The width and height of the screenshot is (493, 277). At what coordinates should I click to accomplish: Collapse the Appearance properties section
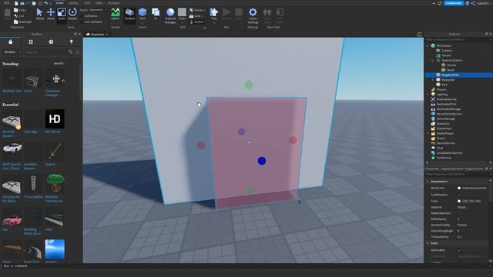pos(428,182)
